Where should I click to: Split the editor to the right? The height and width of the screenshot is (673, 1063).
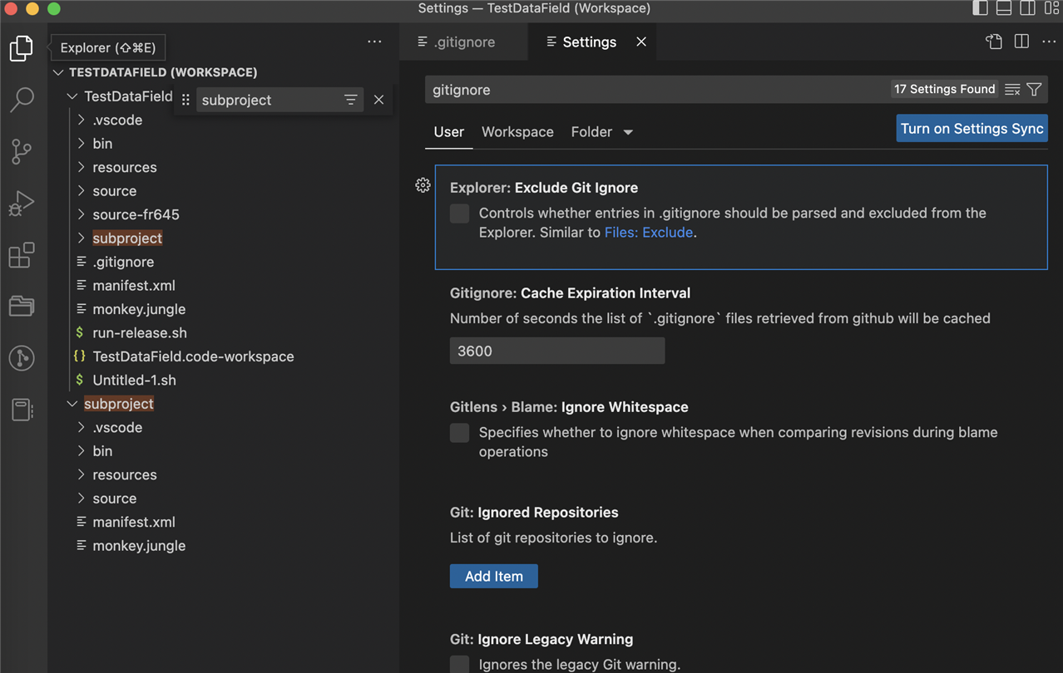click(1021, 42)
